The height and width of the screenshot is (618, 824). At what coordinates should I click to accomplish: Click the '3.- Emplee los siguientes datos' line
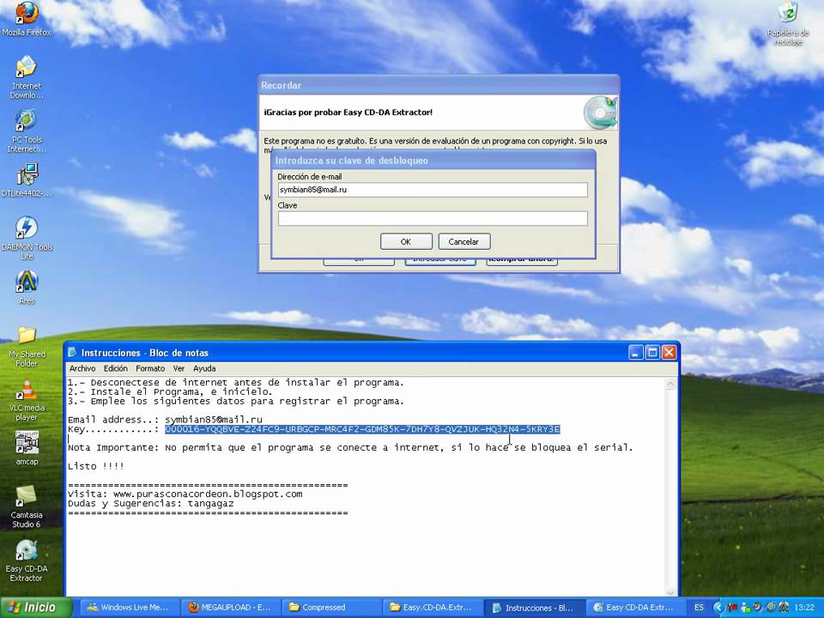(x=236, y=402)
